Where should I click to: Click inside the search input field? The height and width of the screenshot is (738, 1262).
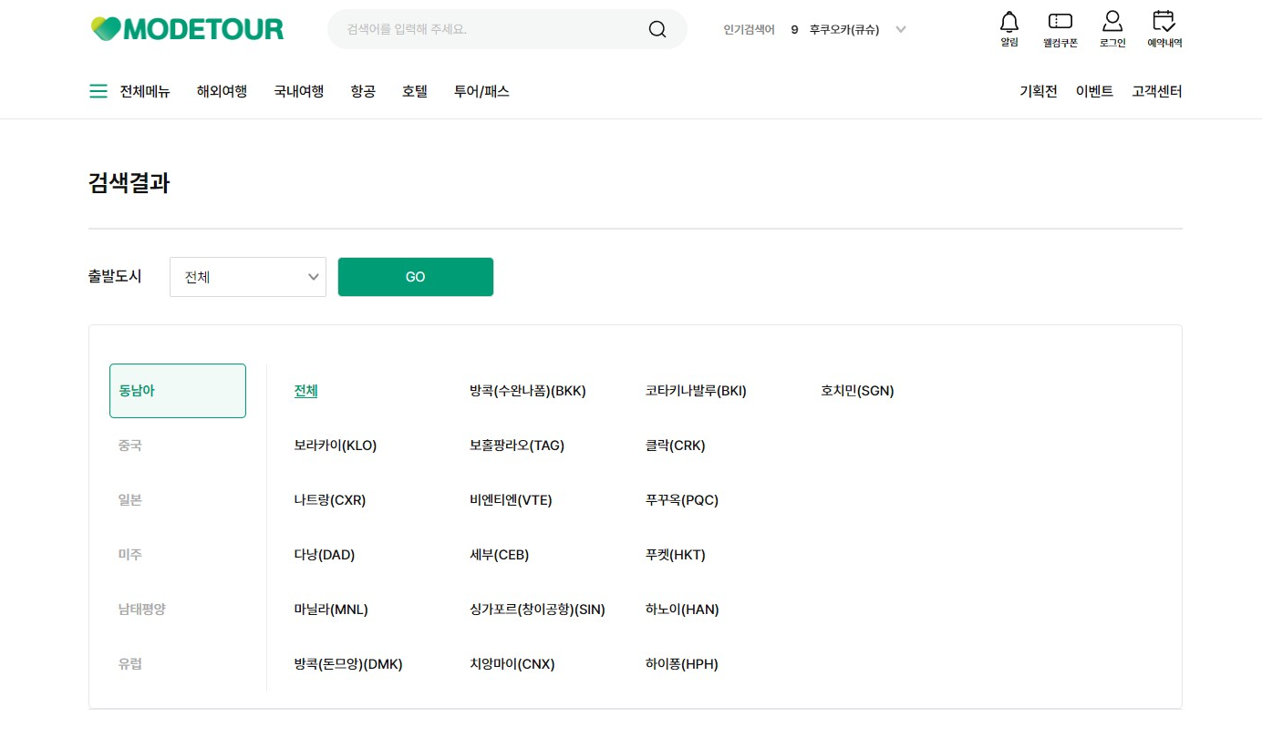pos(474,29)
